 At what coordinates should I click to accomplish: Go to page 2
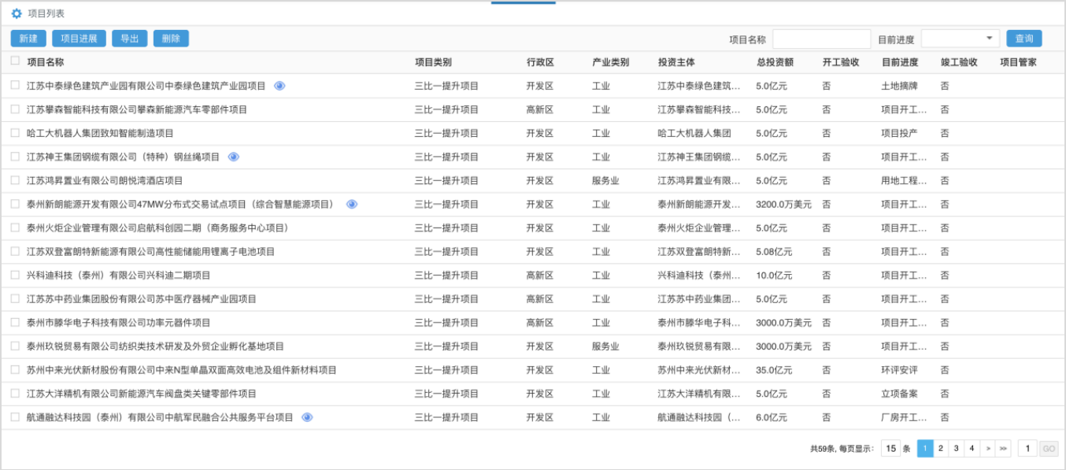pos(941,449)
